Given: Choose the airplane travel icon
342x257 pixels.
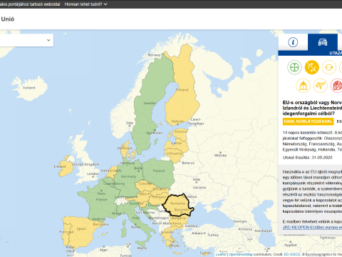Looking at the screenshot, I should click(321, 86).
